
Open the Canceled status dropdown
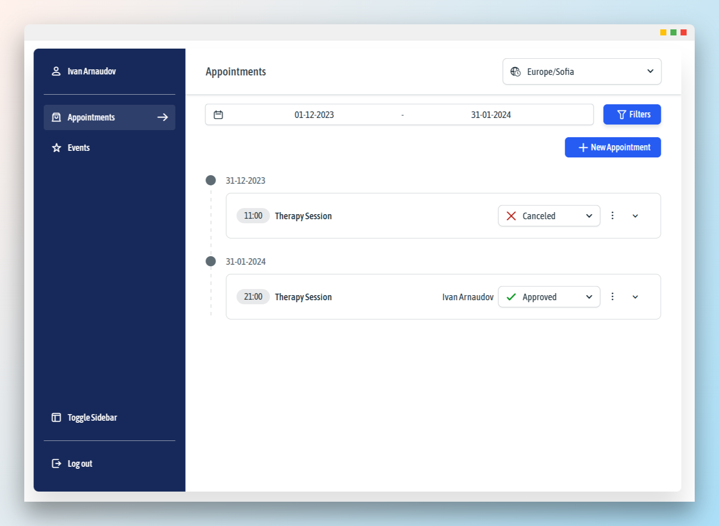point(549,216)
